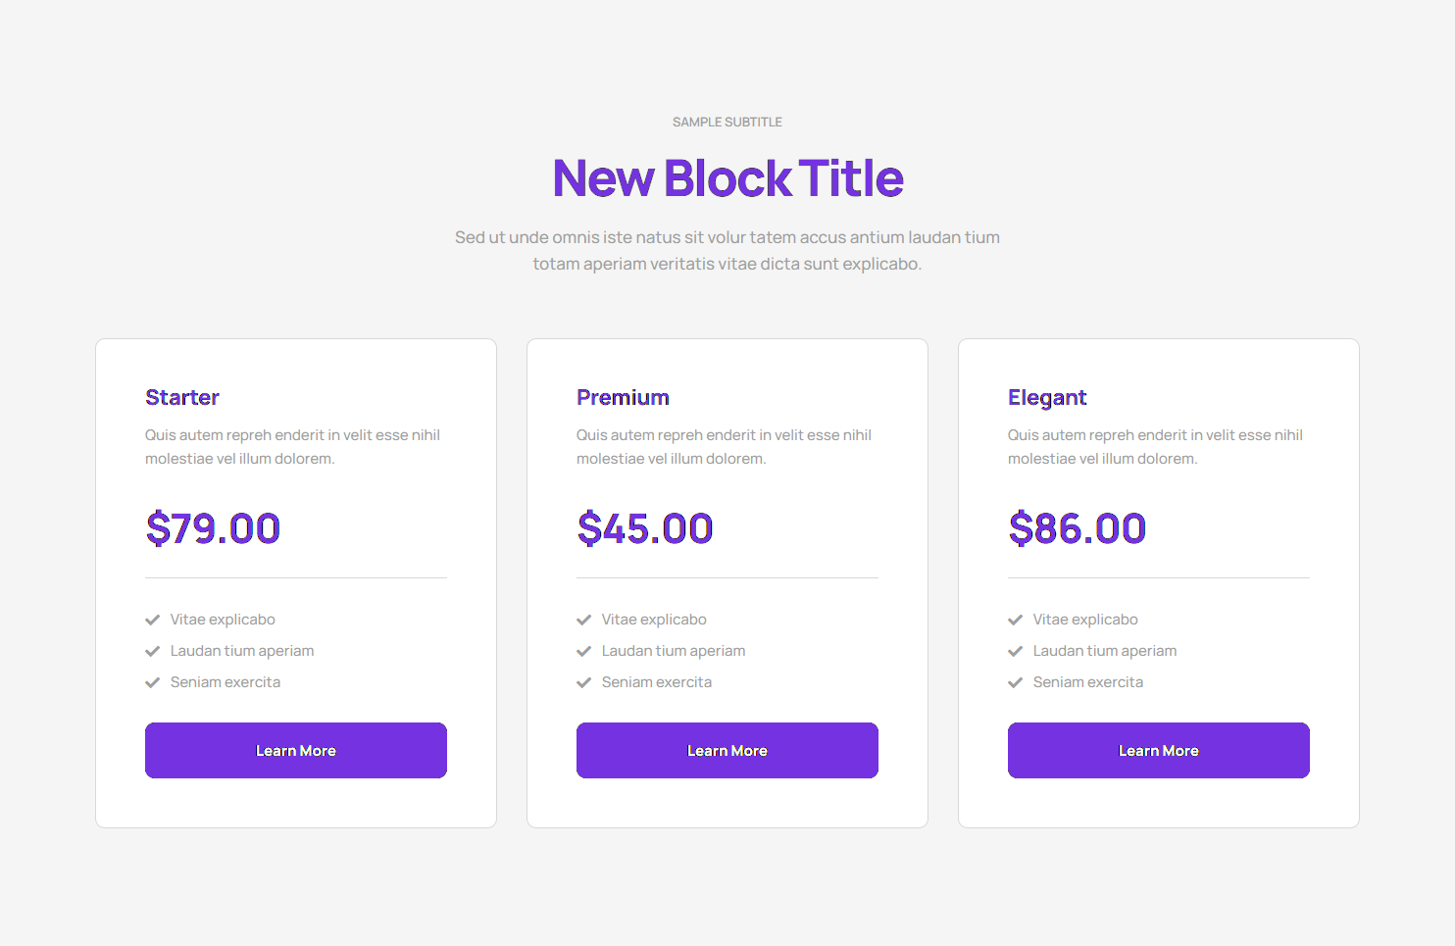The height and width of the screenshot is (946, 1455).
Task: Click the Learn More button under Premium
Action: click(x=727, y=750)
